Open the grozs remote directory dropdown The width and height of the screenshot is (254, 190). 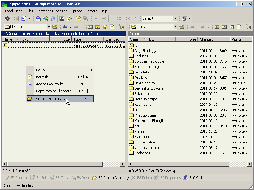(x=175, y=27)
